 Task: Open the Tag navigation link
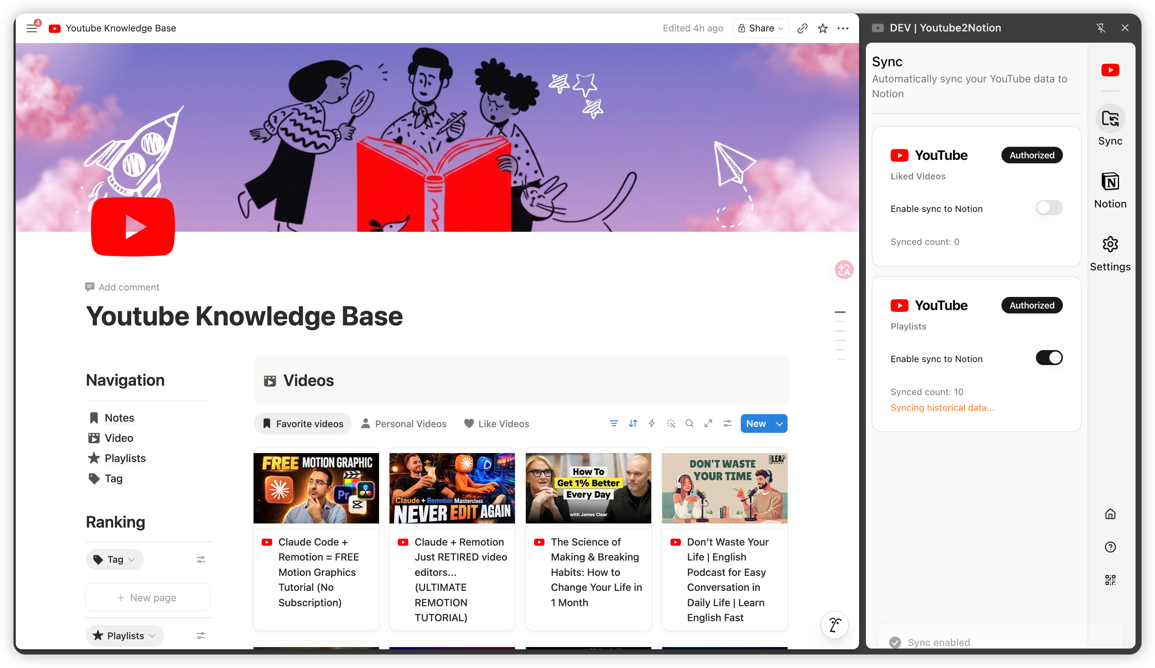(x=113, y=479)
